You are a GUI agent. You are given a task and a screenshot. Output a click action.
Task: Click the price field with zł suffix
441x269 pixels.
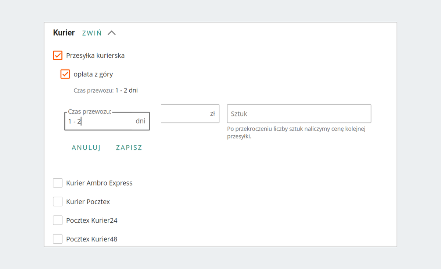tap(190, 114)
